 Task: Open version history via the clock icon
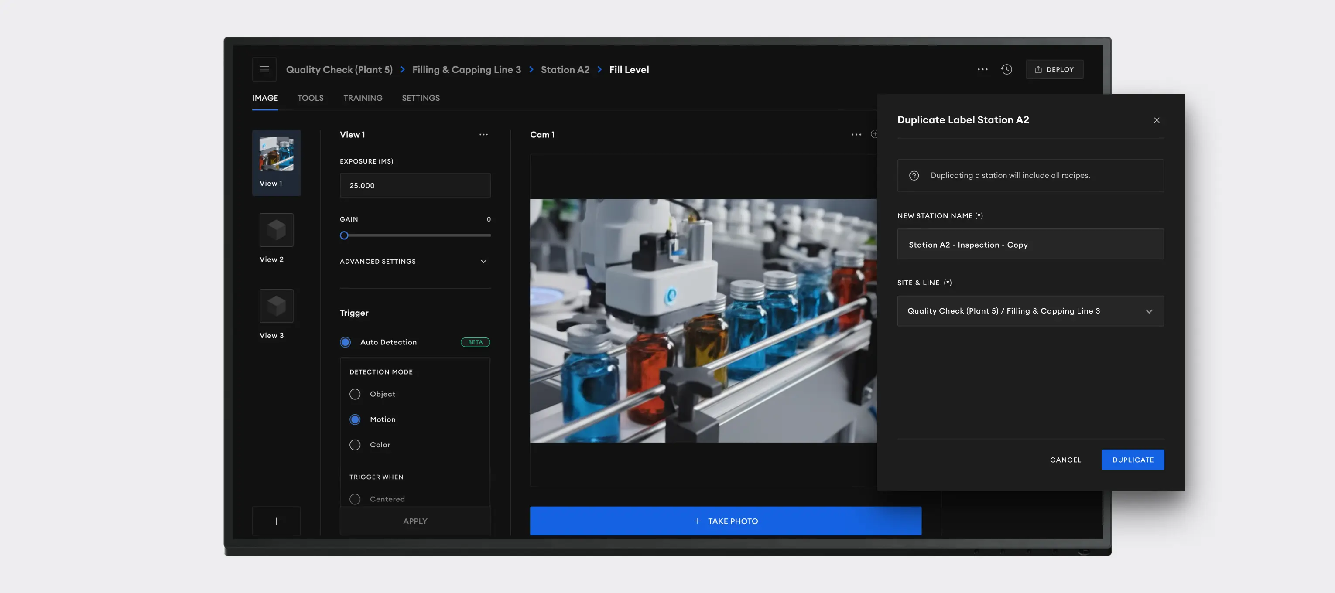coord(1007,69)
